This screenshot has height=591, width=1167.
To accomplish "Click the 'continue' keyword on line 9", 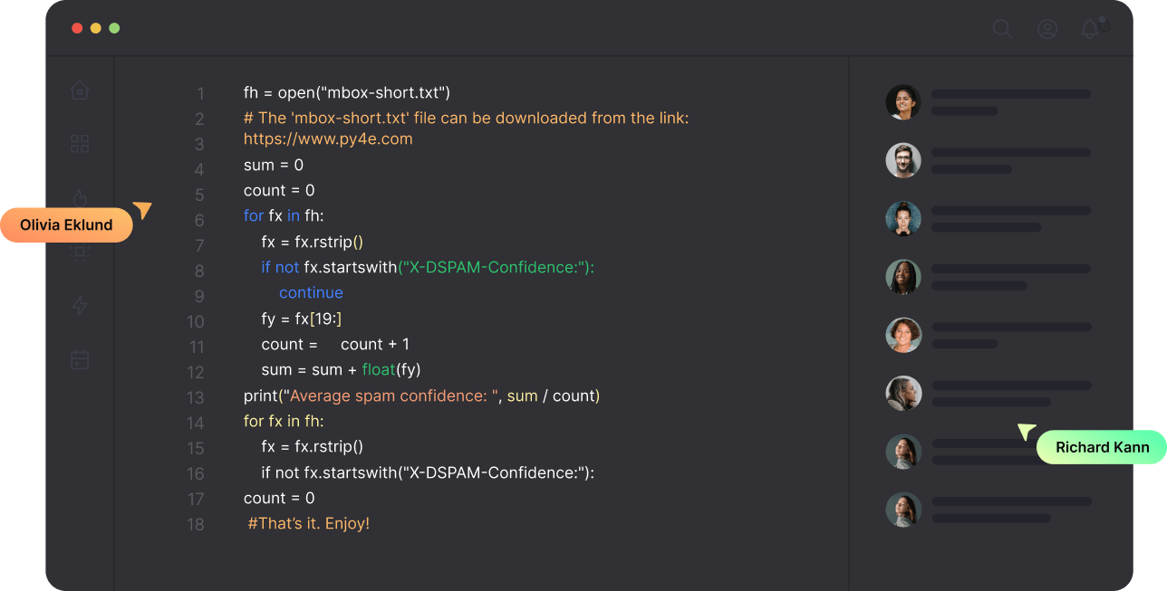I will 311,292.
